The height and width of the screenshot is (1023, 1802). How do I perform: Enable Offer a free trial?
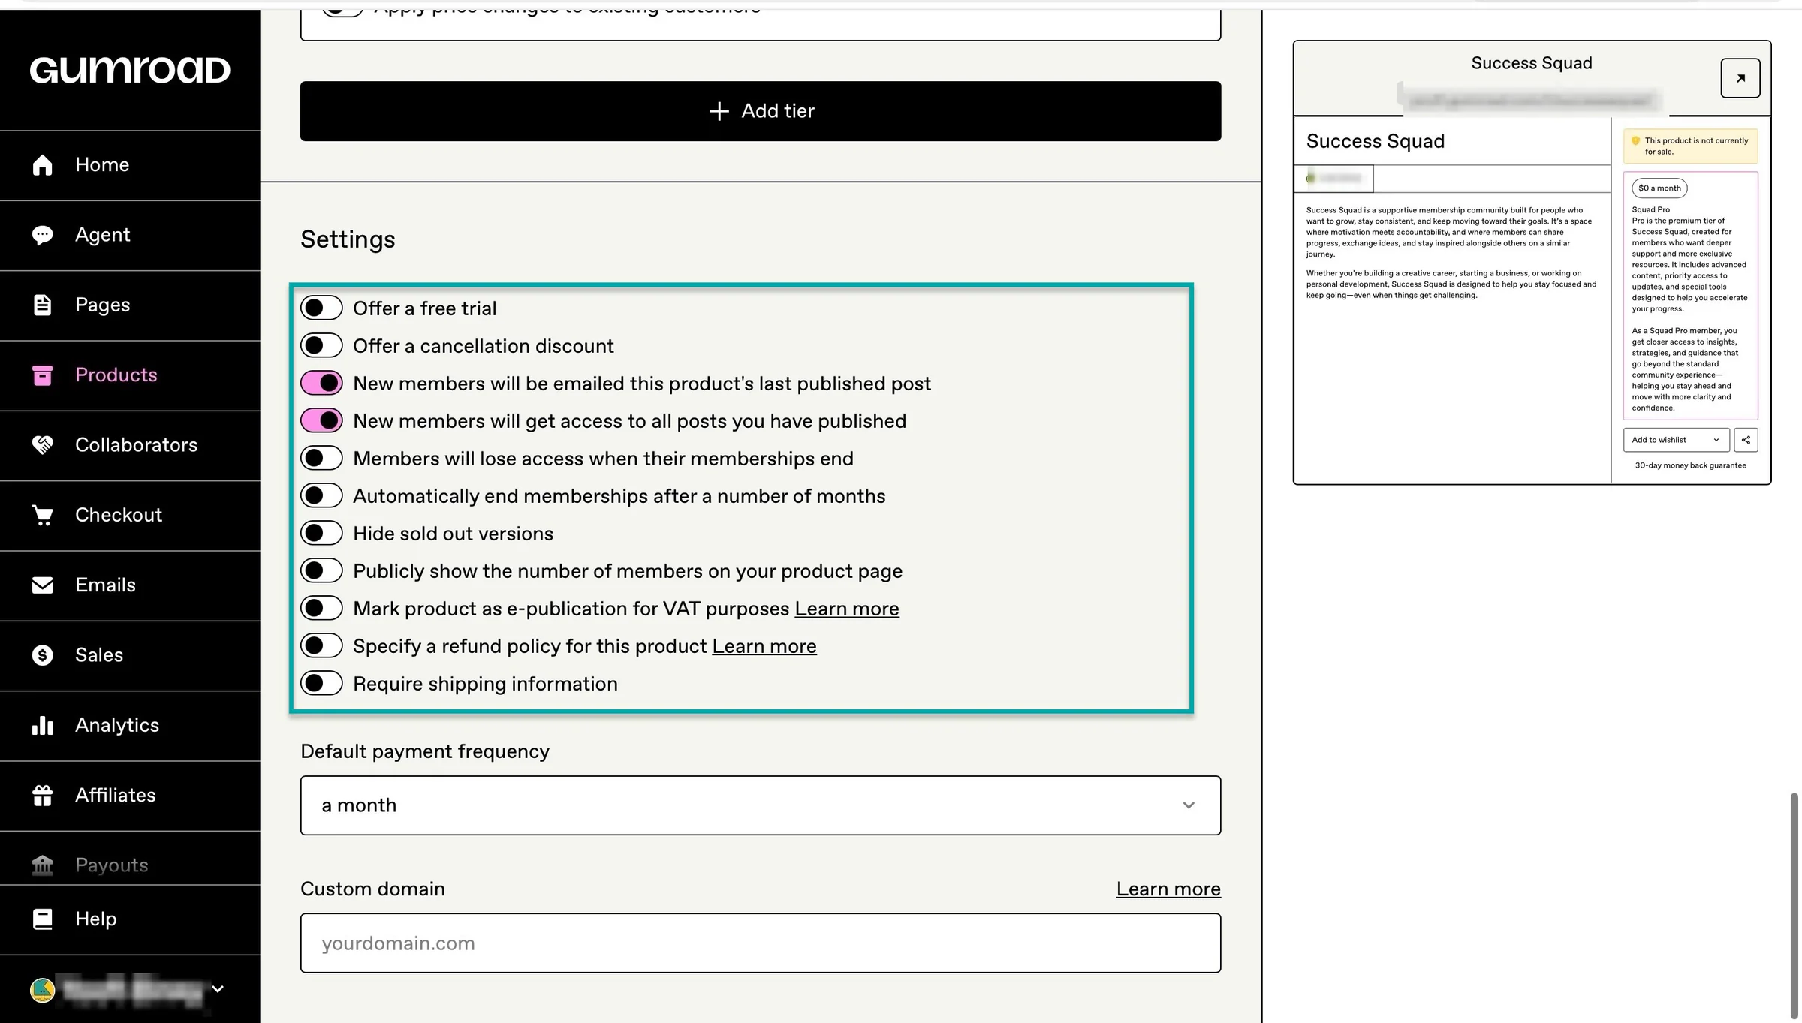coord(321,308)
